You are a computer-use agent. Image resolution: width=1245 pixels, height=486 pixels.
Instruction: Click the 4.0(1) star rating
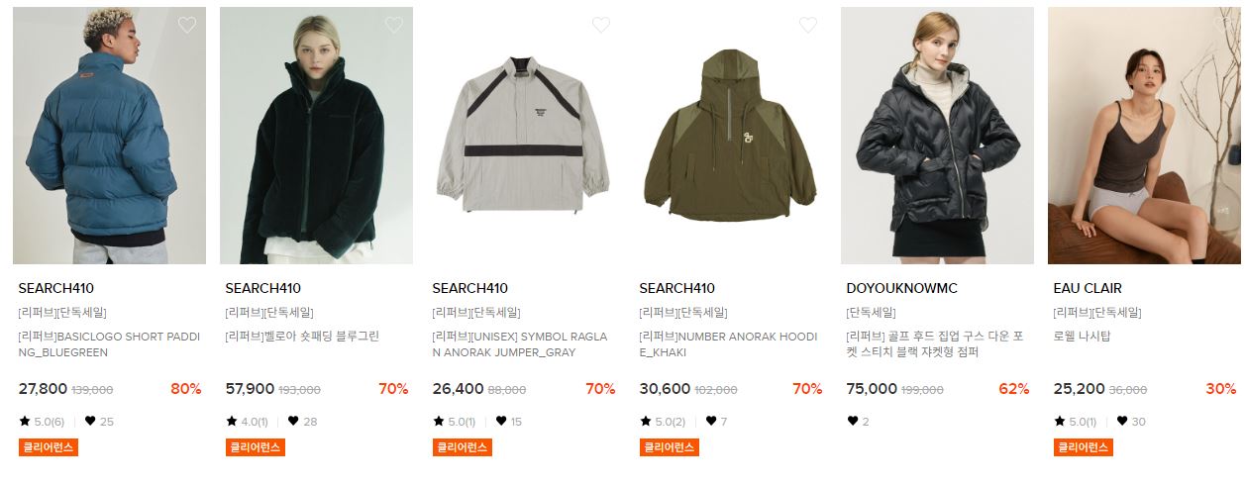click(x=248, y=422)
